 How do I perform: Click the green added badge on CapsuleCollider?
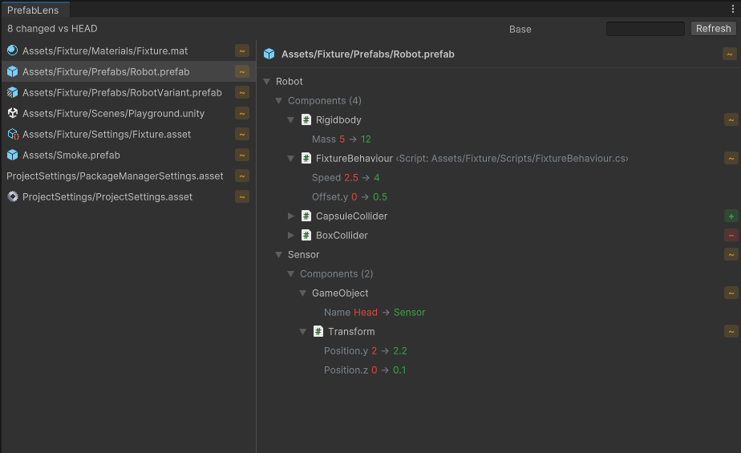pos(731,216)
